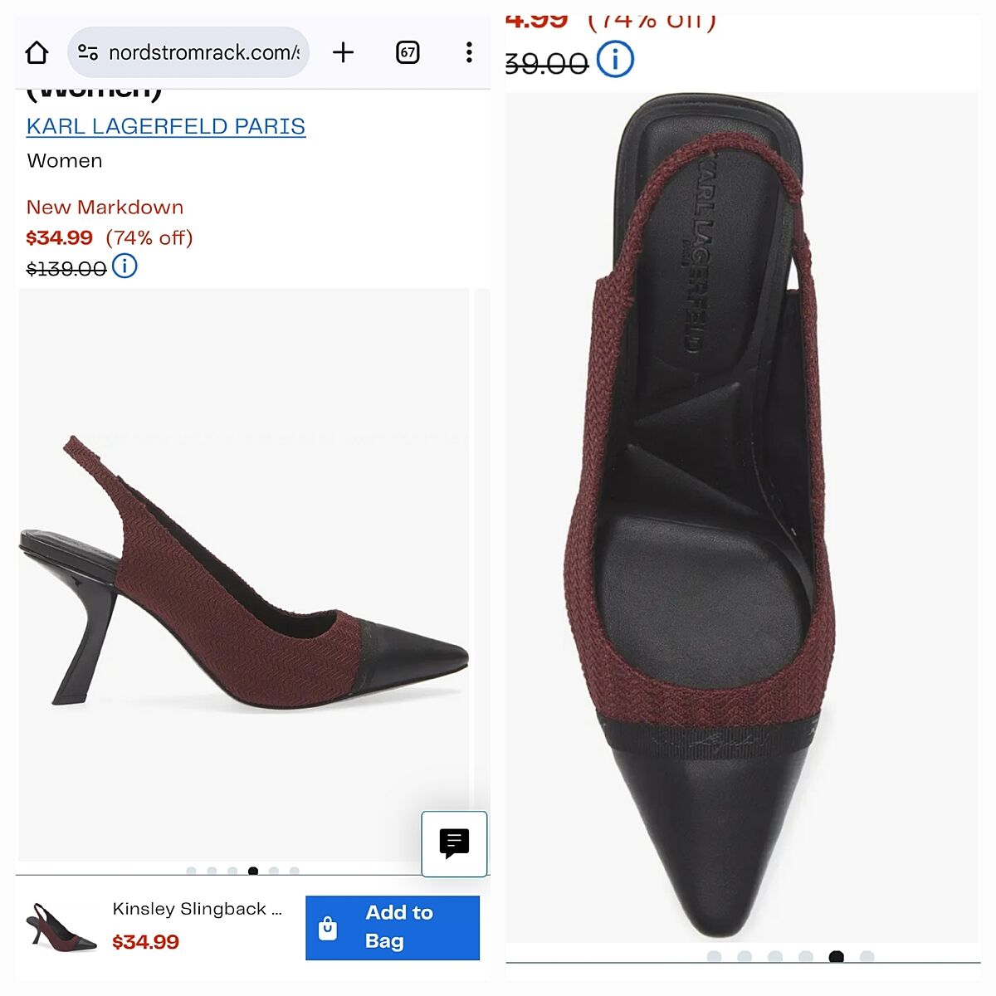Open the KARL LAGERFELD PARIS brand link
Image resolution: width=996 pixels, height=996 pixels.
pyautogui.click(x=166, y=126)
